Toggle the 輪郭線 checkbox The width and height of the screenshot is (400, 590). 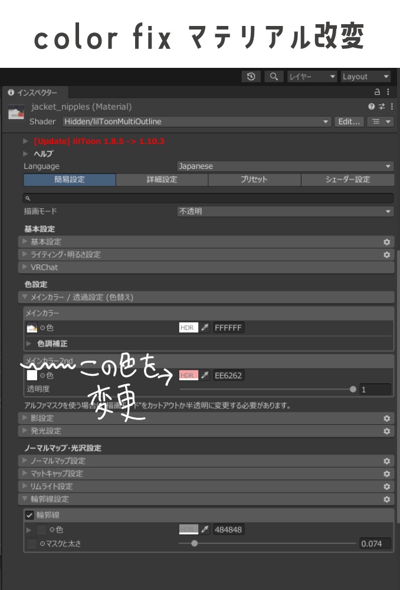29,514
